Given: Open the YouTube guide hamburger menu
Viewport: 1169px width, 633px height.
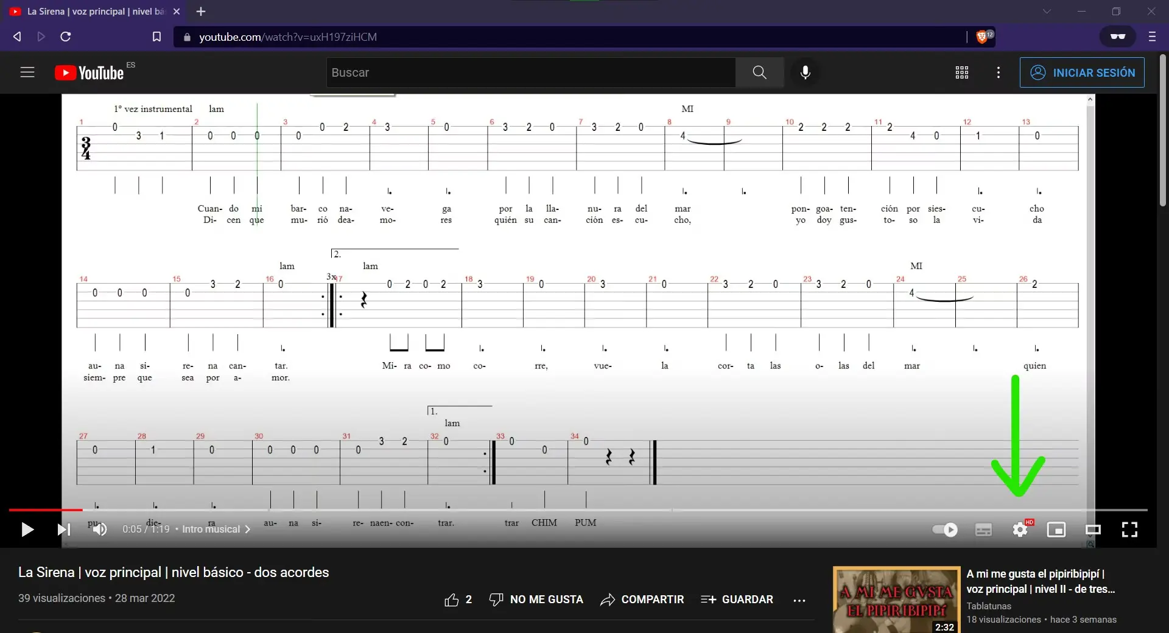Looking at the screenshot, I should tap(27, 72).
